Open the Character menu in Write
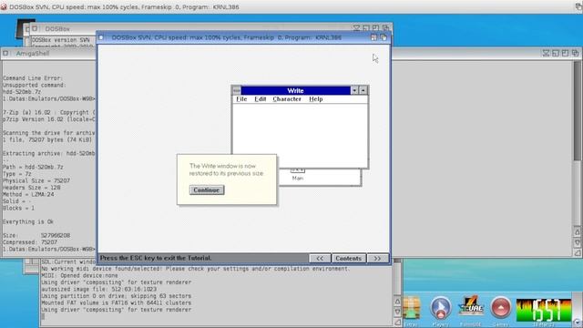583x328 pixels. [287, 99]
